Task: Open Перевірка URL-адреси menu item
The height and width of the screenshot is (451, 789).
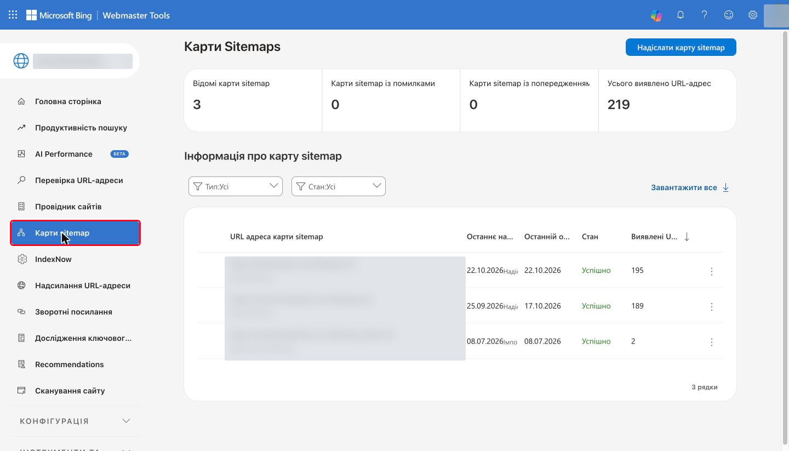Action: tap(75, 180)
